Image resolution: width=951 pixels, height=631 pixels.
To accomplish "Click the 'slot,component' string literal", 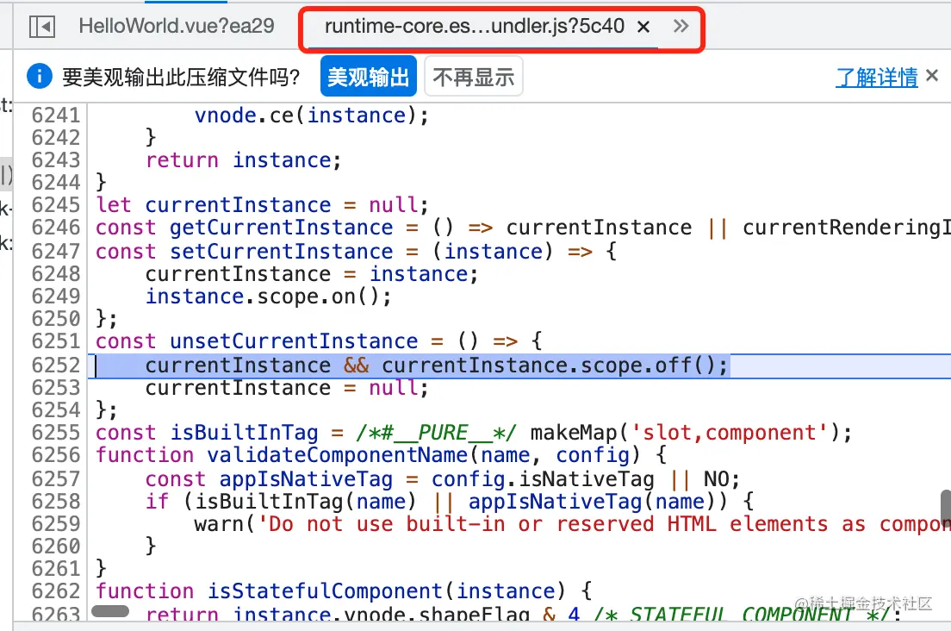I will (730, 434).
